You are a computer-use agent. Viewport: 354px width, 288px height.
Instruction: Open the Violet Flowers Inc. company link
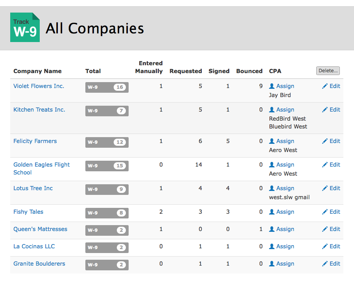tap(39, 86)
